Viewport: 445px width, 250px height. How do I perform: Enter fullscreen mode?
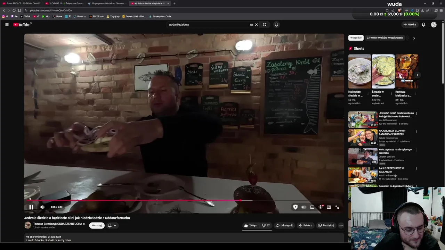click(337, 207)
